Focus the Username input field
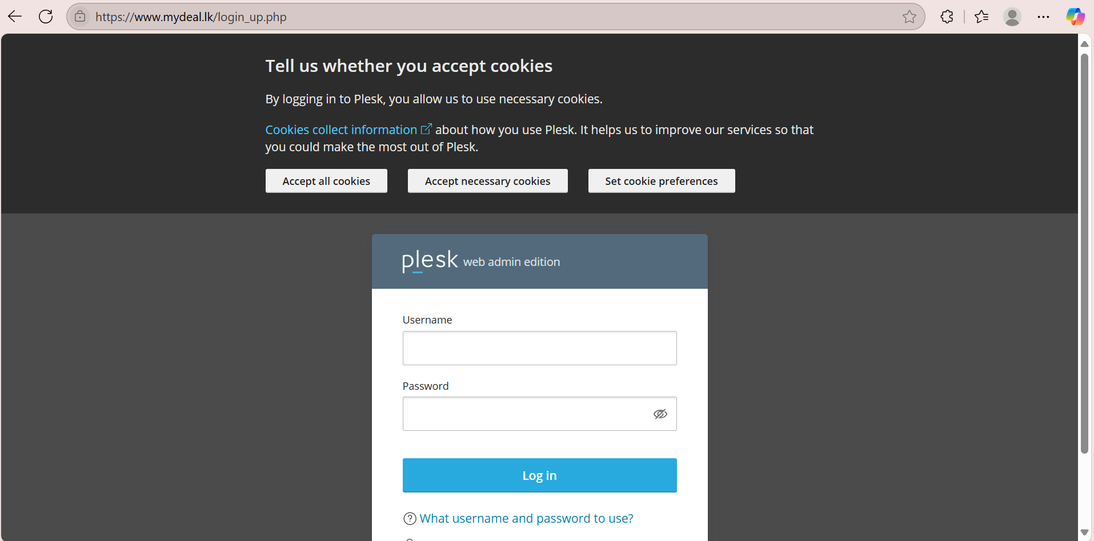Screen dimensions: 1094x541 539,348
